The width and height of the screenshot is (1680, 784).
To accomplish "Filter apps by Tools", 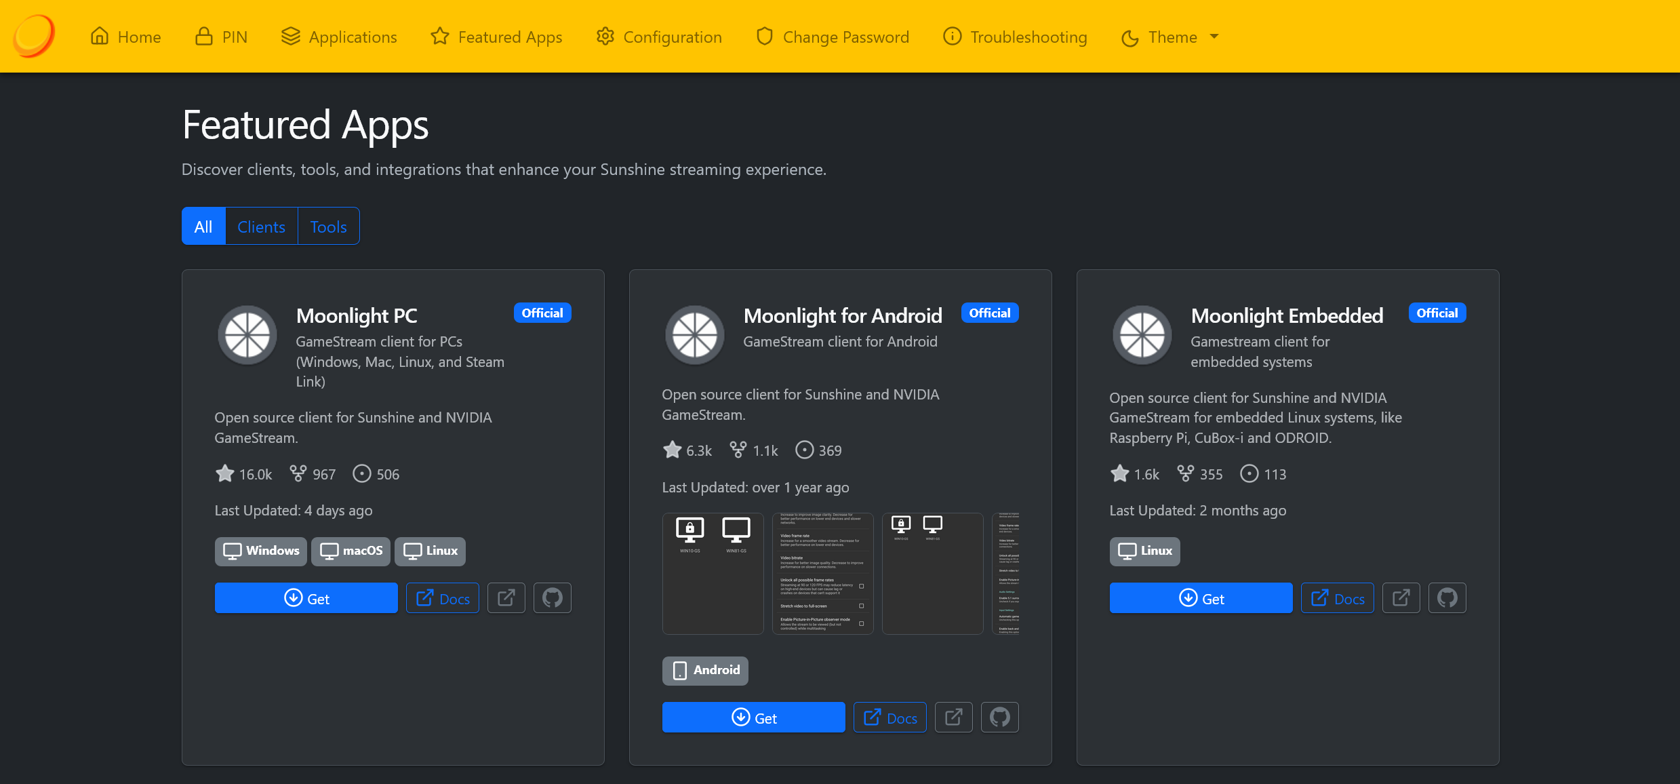I will point(328,227).
